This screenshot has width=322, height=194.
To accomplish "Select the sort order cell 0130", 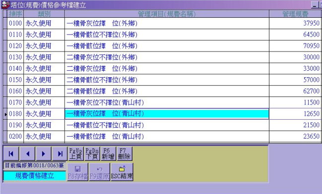I will click(15, 57).
